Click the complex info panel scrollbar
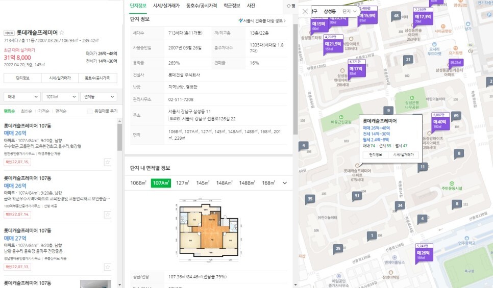493x288 pixels. pyautogui.click(x=295, y=78)
